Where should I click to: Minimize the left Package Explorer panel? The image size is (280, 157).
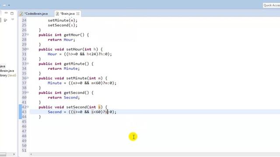click(x=6, y=13)
